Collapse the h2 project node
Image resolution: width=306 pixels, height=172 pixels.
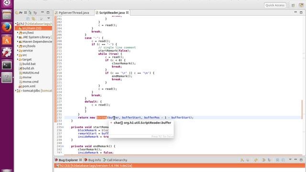click(x=16, y=23)
